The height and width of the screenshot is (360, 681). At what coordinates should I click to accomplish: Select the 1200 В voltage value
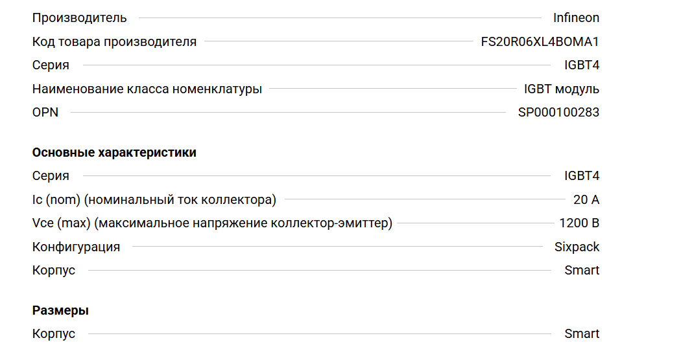579,224
